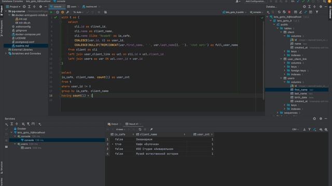The image size is (332, 186).
Task: Collapse the pg-course project root
Action: coord(6,11)
